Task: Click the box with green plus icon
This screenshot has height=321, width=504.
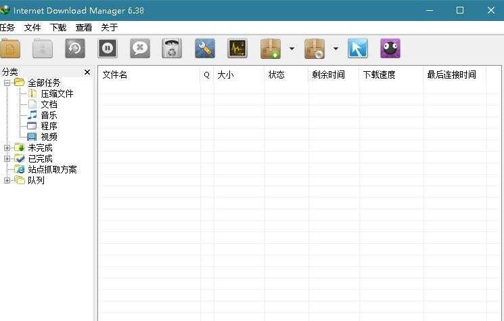Action: tap(271, 49)
